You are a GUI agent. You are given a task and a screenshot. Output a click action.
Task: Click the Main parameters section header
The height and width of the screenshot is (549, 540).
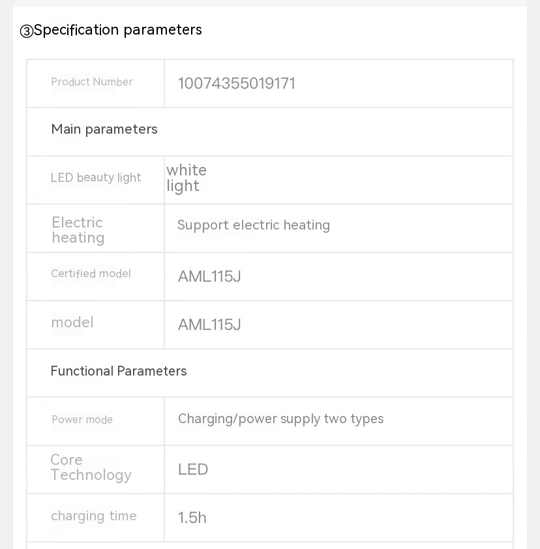pos(104,129)
